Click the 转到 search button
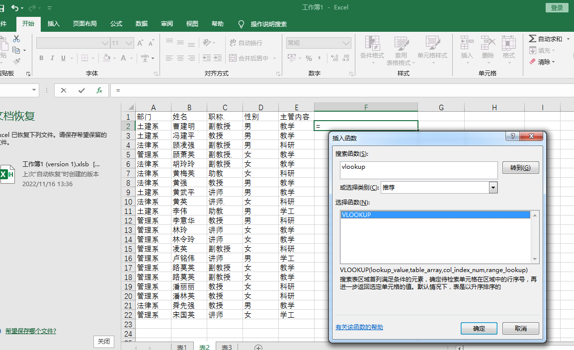The height and width of the screenshot is (350, 574). (x=520, y=168)
